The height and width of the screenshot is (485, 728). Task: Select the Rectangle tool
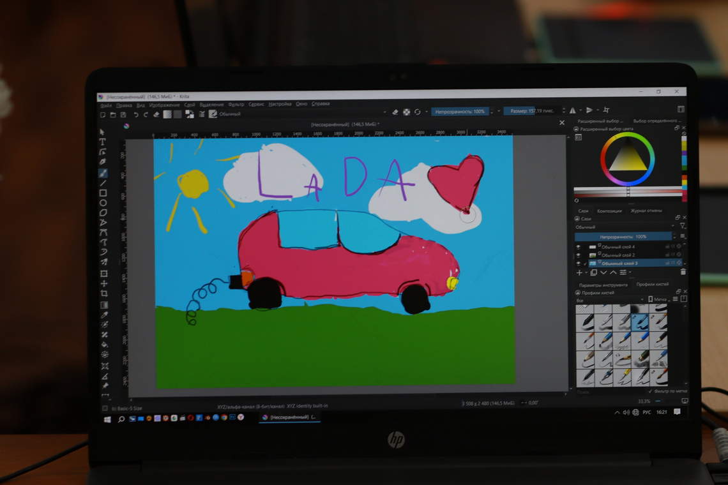103,193
